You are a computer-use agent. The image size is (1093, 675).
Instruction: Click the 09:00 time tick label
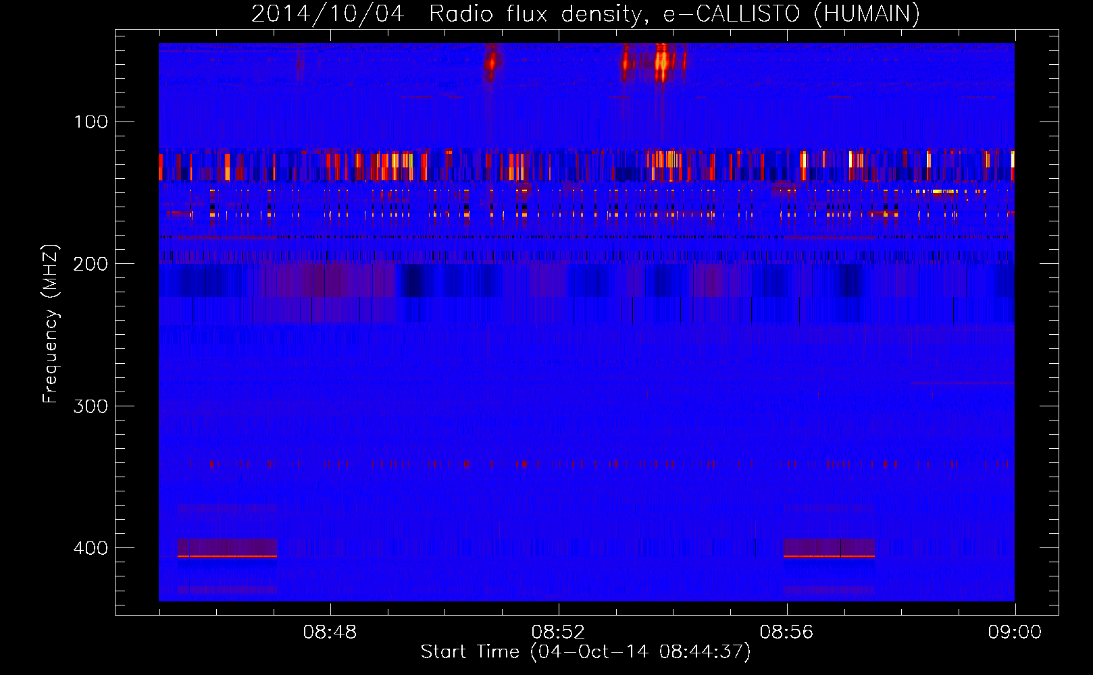[x=1015, y=632]
